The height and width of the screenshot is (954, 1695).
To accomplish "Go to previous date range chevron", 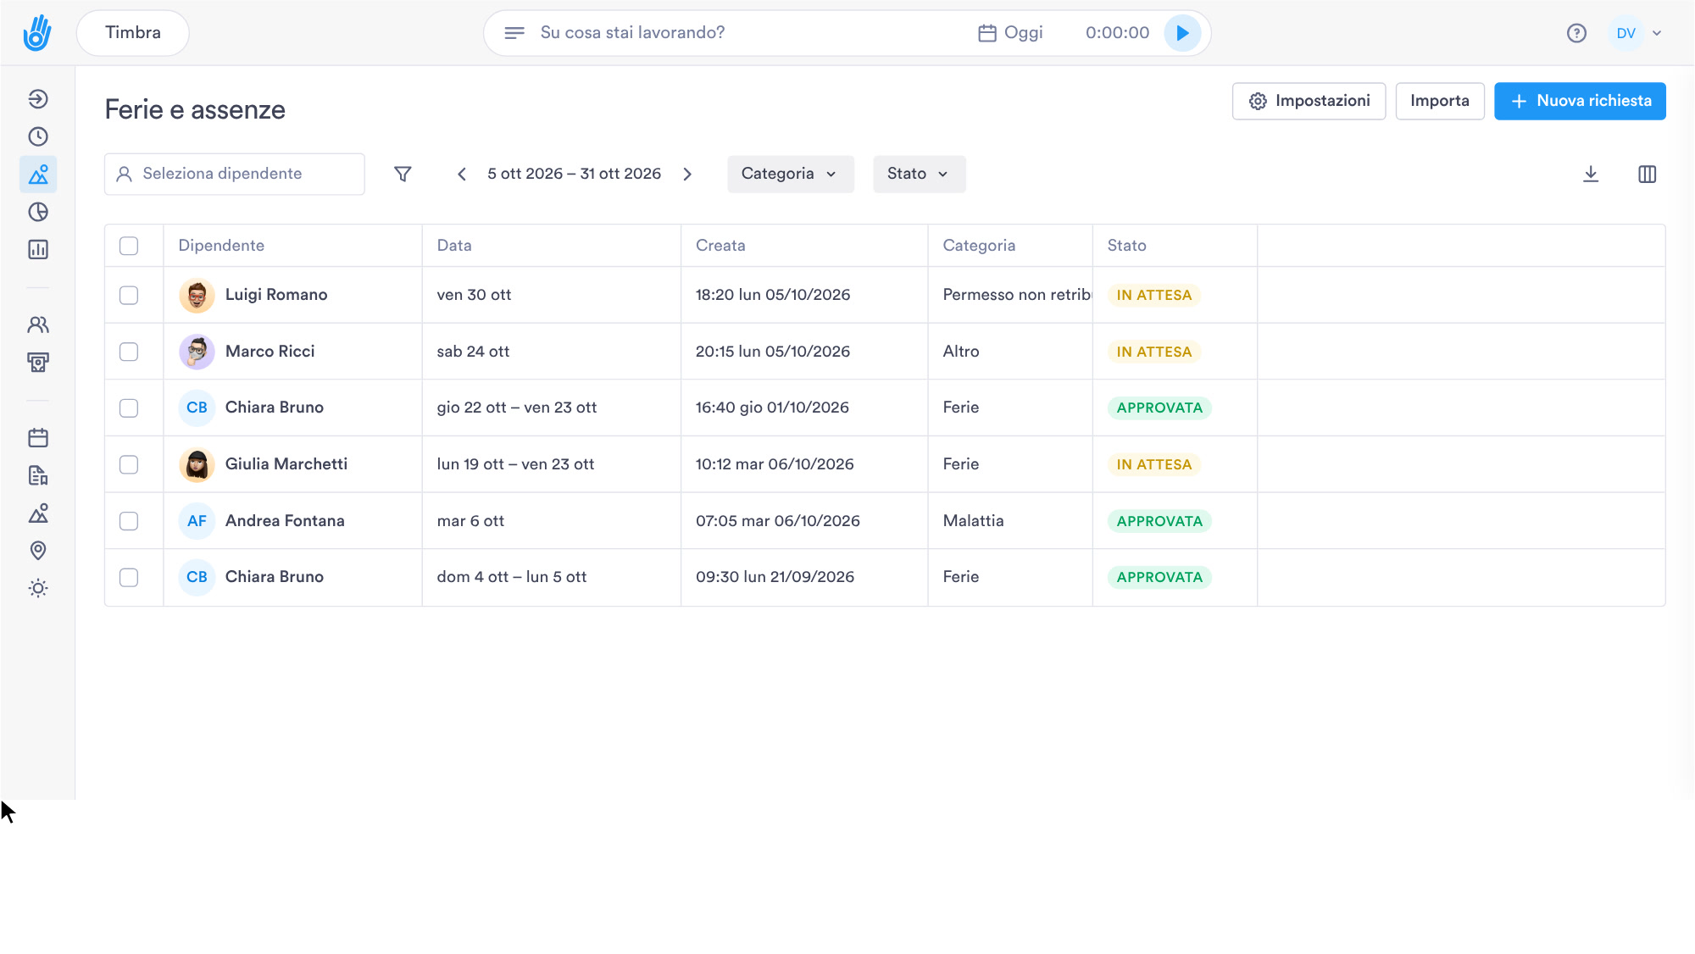I will coord(462,174).
